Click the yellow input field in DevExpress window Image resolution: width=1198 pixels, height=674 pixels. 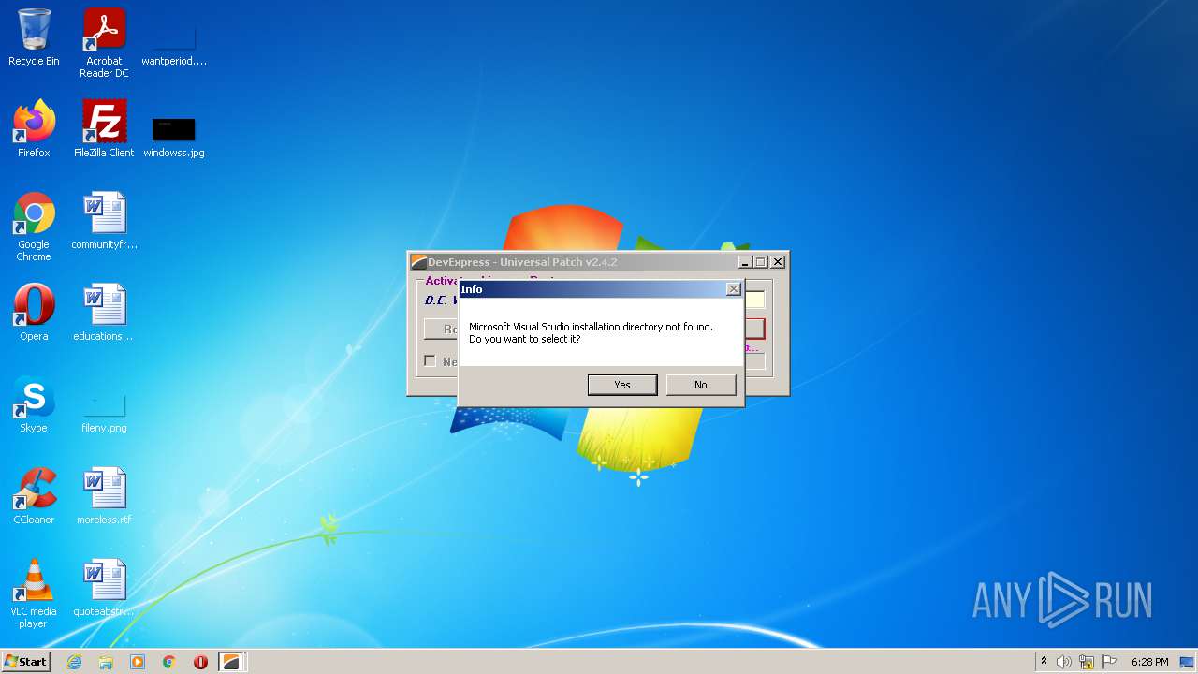(755, 300)
